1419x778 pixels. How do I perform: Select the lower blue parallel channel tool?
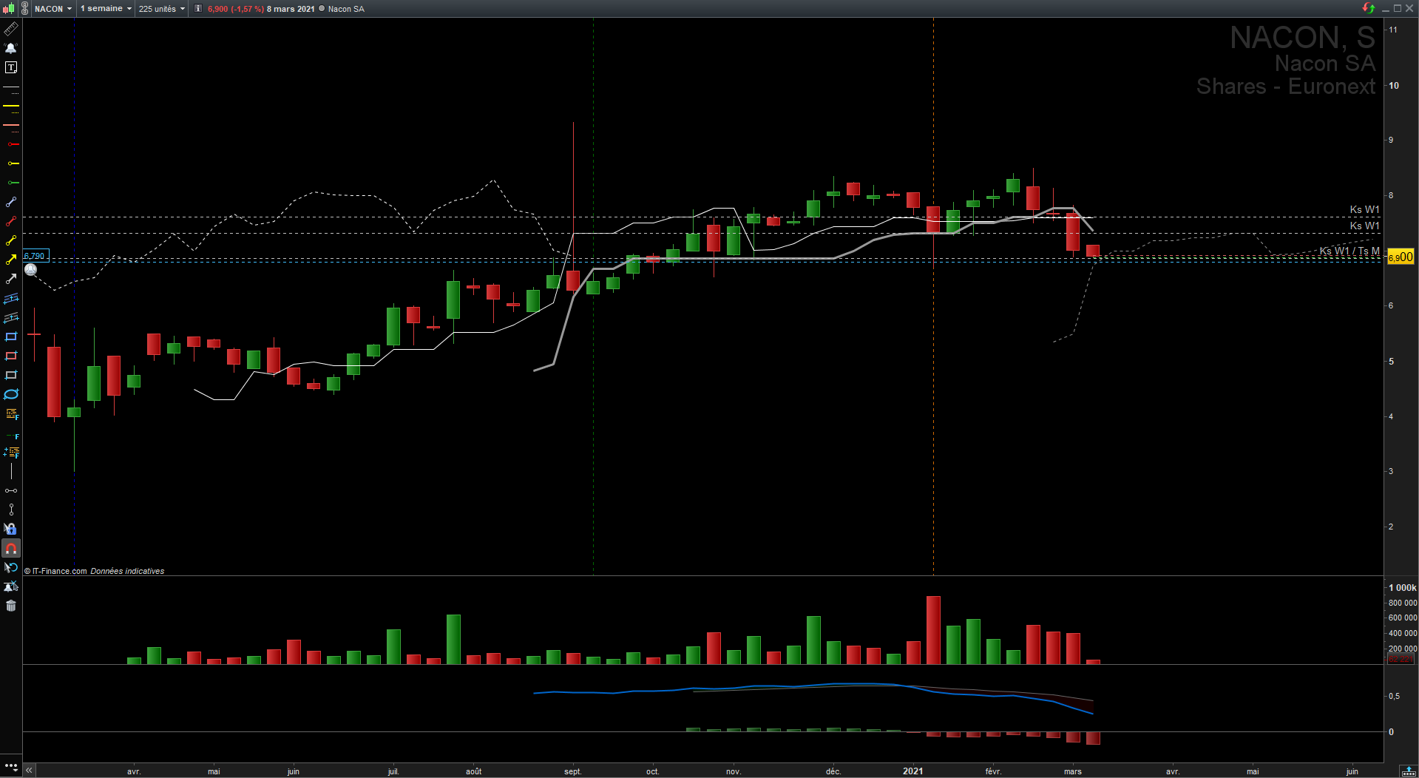(11, 317)
